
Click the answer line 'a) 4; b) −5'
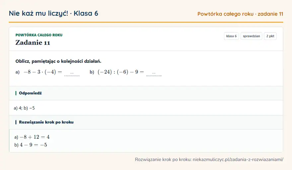coord(24,108)
